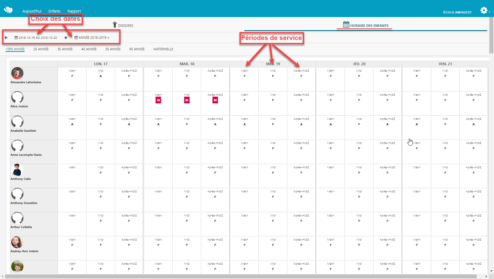Image resolution: width=494 pixels, height=279 pixels.
Task: Toggle Alice Jodoin Tuesday Matin M marker
Action: 158,100
